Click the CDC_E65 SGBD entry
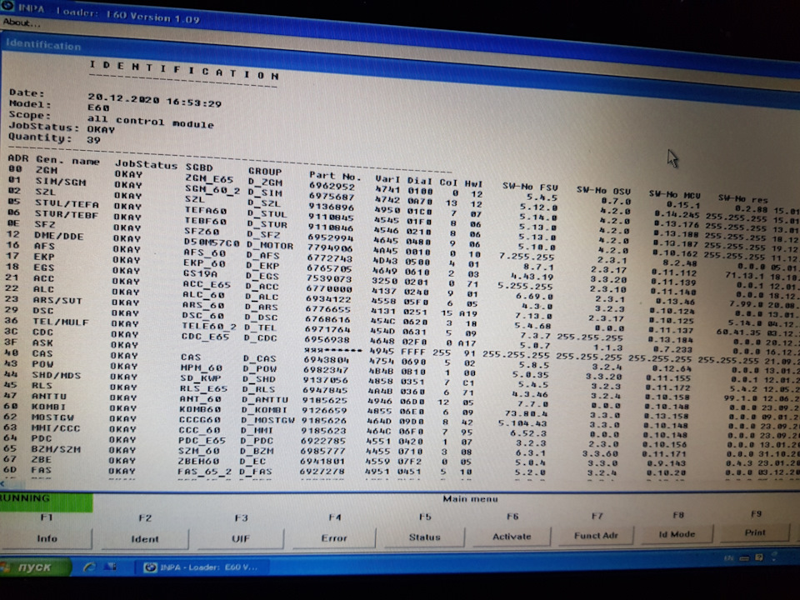The image size is (800, 600). pyautogui.click(x=207, y=337)
